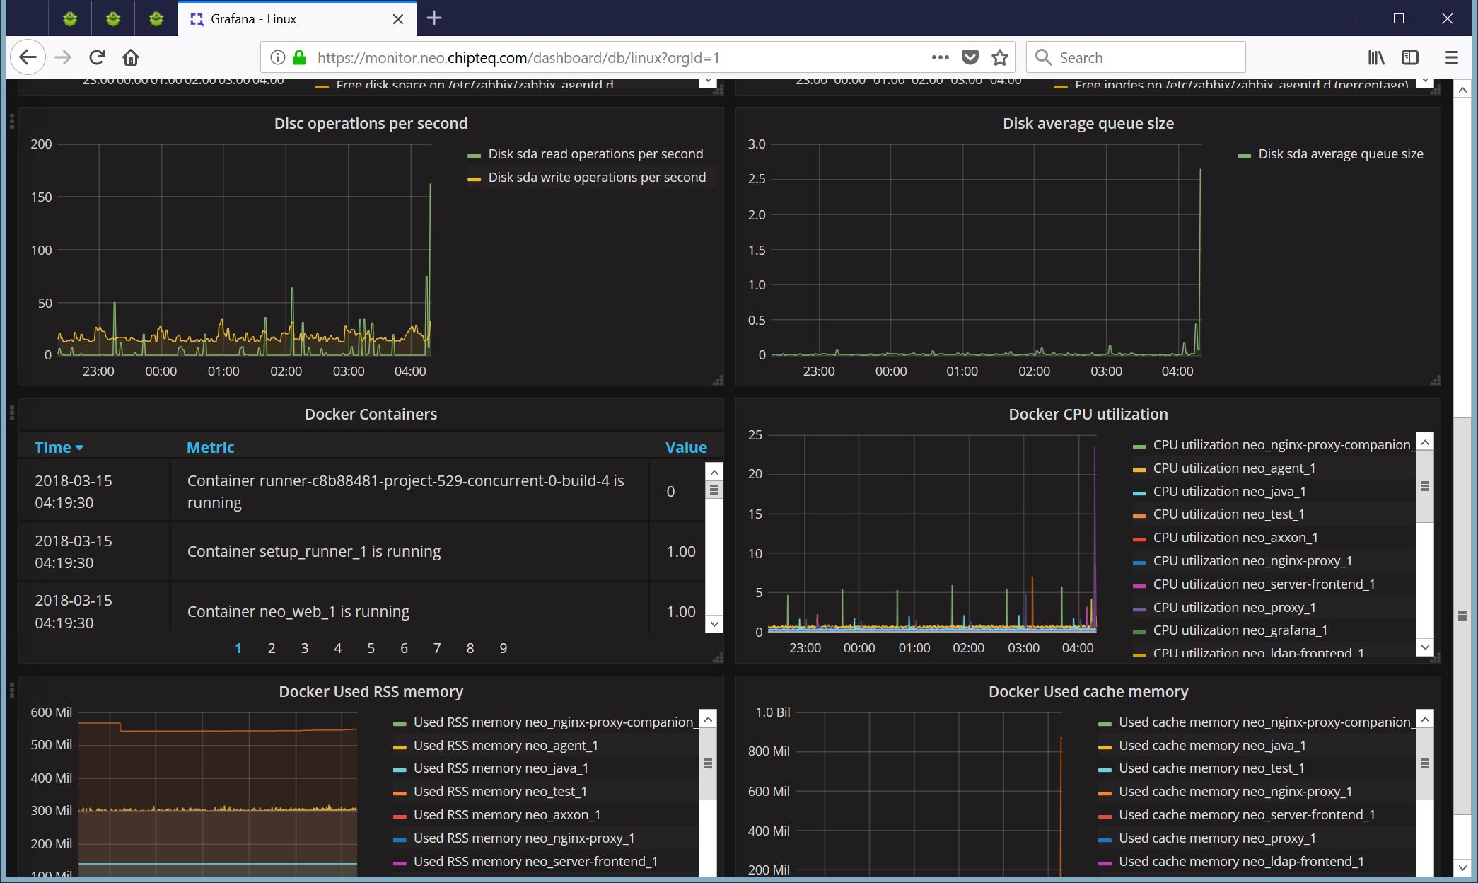Go to page 5 of Docker Containers

371,648
